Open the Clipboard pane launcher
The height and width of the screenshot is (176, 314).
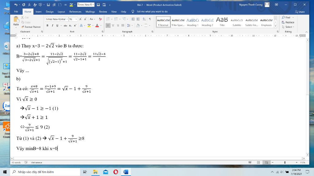[x=42, y=32]
